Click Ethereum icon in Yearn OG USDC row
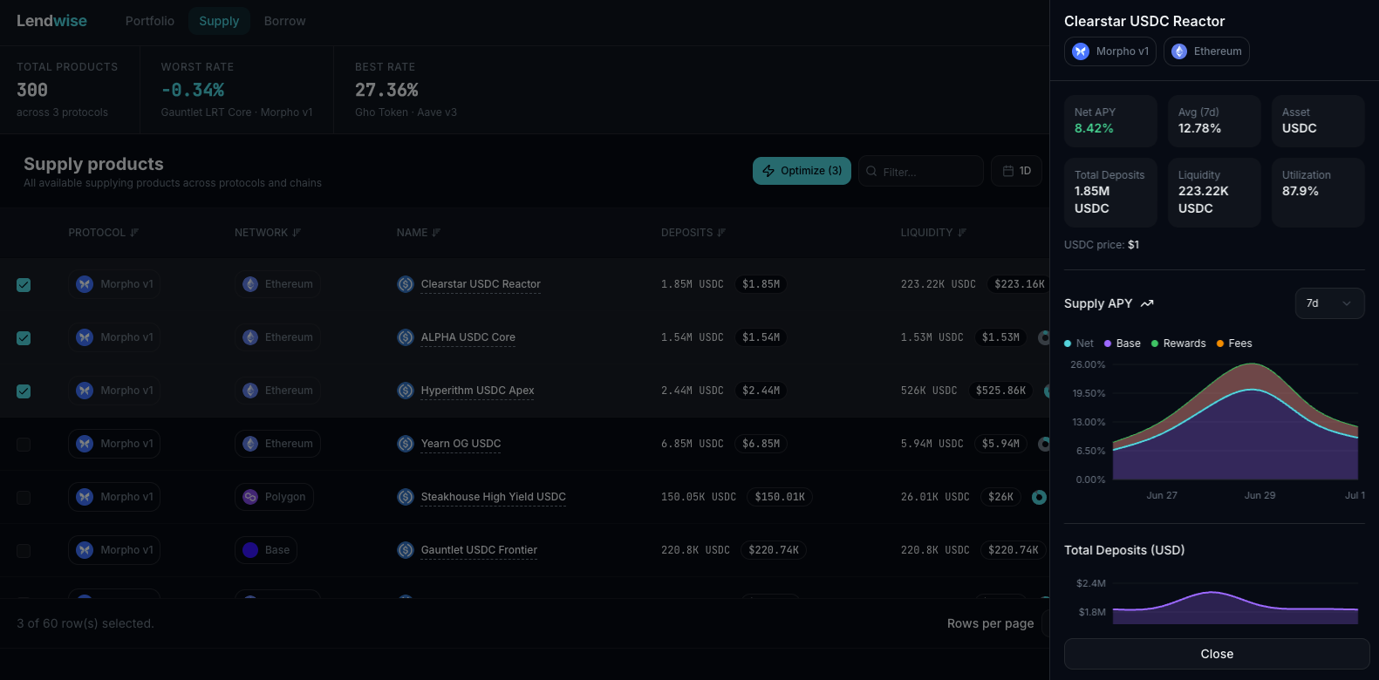 click(250, 444)
